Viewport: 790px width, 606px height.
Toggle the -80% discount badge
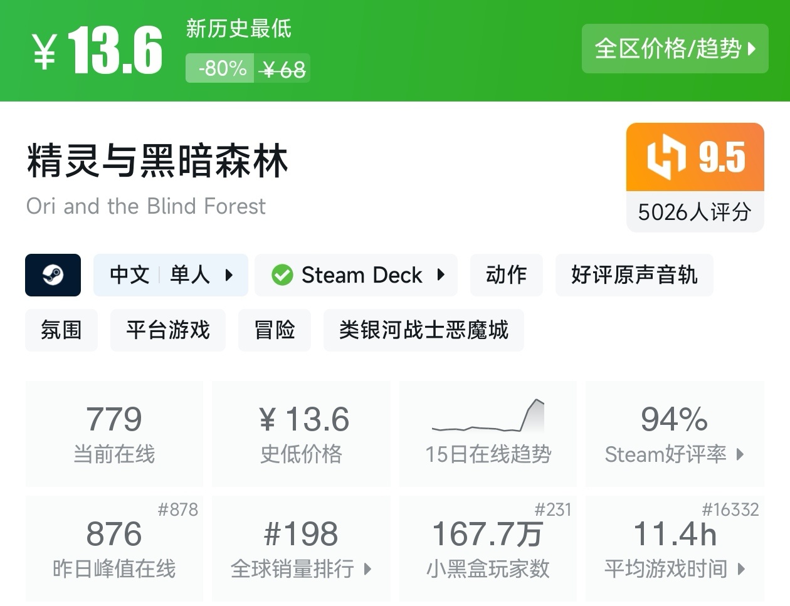tap(219, 68)
